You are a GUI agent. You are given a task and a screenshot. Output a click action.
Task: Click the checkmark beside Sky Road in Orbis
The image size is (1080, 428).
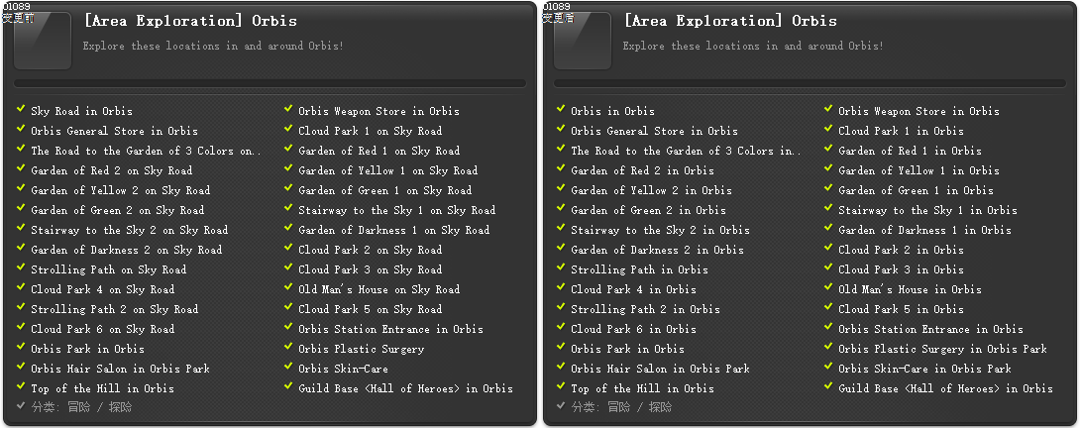[21, 110]
